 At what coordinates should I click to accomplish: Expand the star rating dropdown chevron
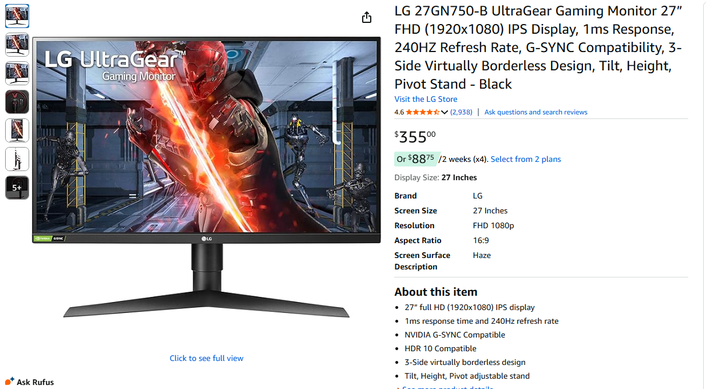point(445,112)
